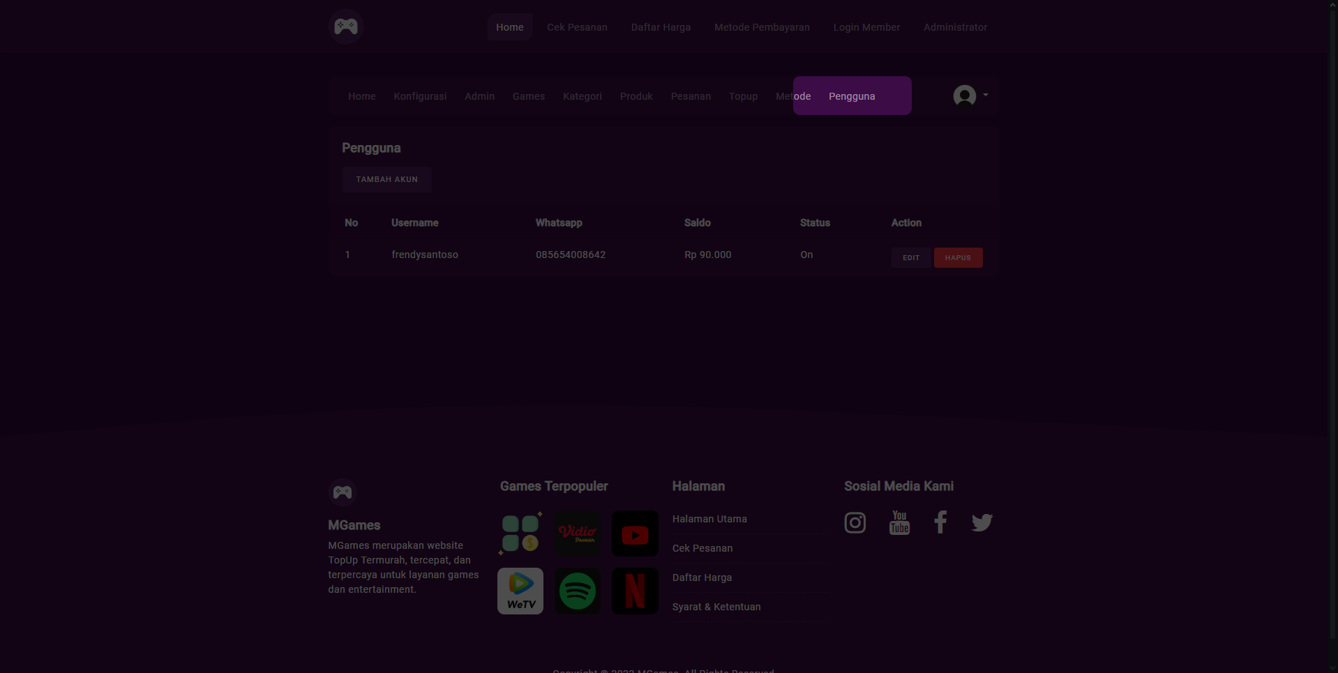This screenshot has height=673, width=1338.
Task: Click the Action column header
Action: click(x=906, y=222)
